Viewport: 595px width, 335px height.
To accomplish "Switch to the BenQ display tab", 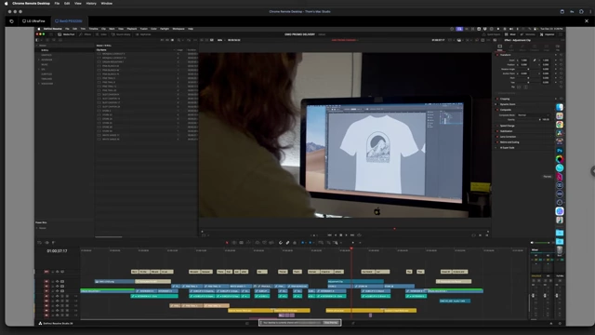I will (x=69, y=20).
